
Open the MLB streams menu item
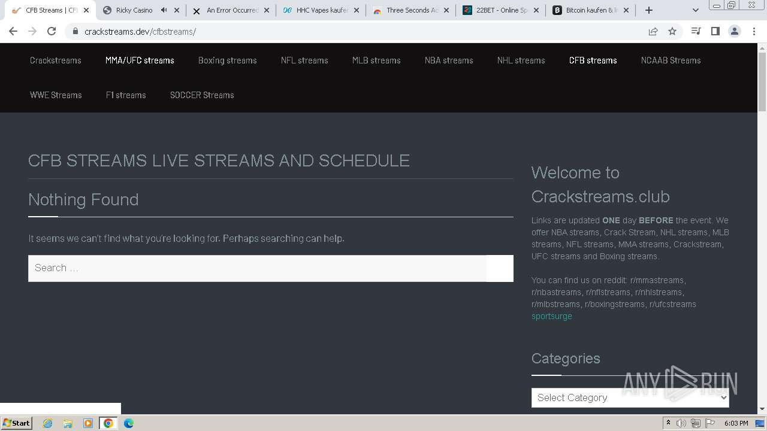[x=376, y=60]
